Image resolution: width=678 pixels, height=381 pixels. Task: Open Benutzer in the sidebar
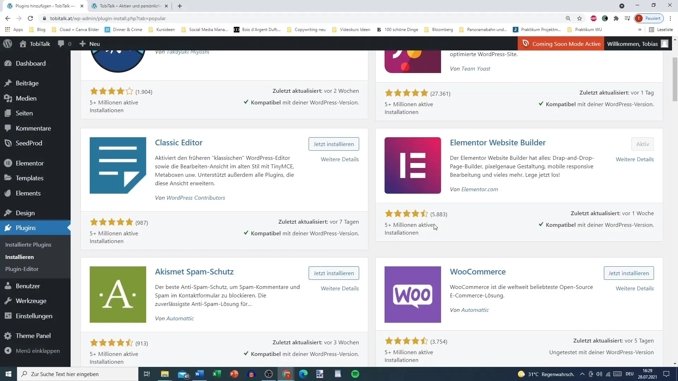(28, 286)
